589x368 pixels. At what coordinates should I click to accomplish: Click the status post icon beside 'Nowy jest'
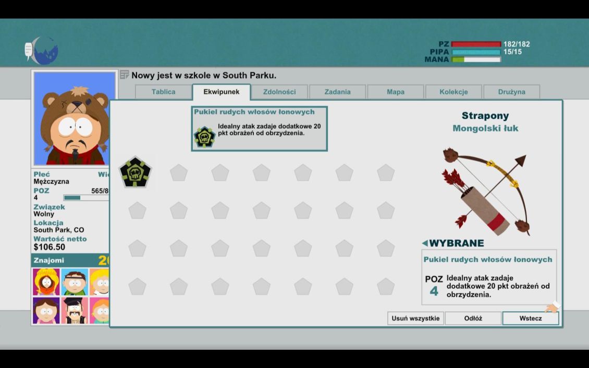125,75
